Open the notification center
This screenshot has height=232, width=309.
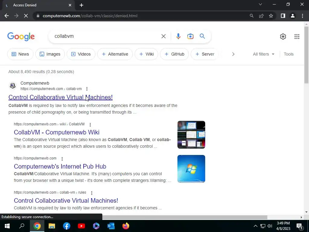coord(299,226)
